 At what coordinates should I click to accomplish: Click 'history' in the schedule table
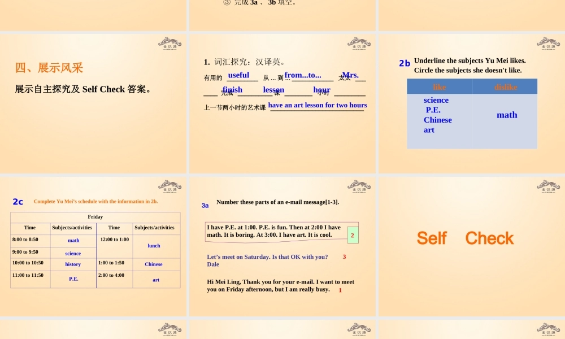(73, 264)
